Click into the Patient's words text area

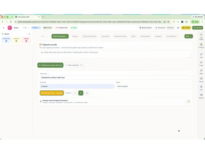[x=115, y=54]
